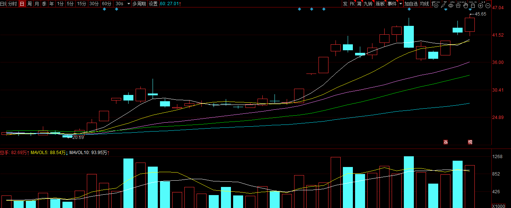Select the drawing pen tool icon
Viewport: 511px width, 208px height.
[x=443, y=6]
